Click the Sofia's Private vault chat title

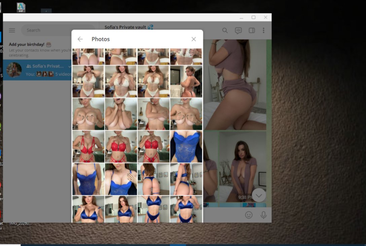point(129,27)
